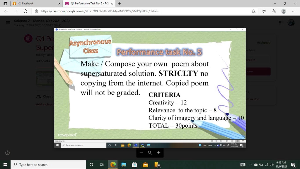Open Cortana from the taskbar
The width and height of the screenshot is (300, 169).
[x=91, y=165]
